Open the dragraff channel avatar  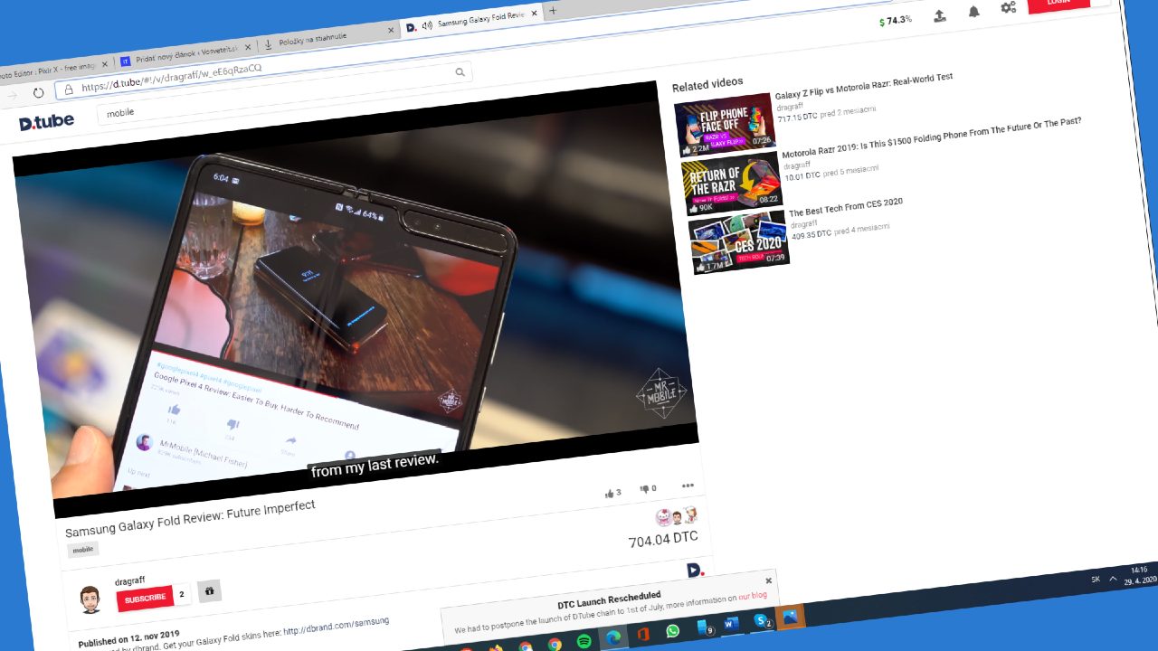pyautogui.click(x=90, y=599)
